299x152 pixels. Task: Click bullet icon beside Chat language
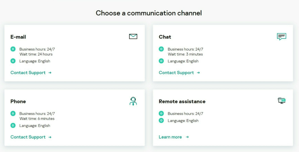pos(161,61)
